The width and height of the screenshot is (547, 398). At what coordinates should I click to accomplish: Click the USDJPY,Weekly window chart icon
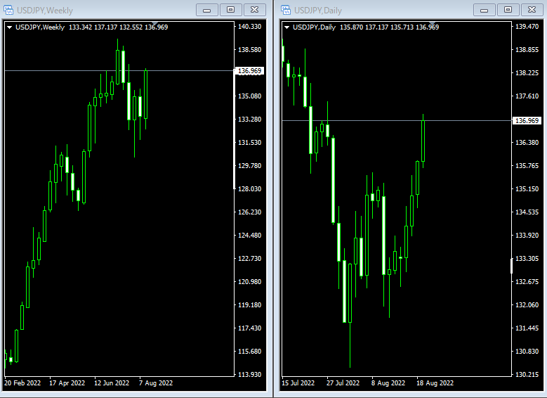8,10
